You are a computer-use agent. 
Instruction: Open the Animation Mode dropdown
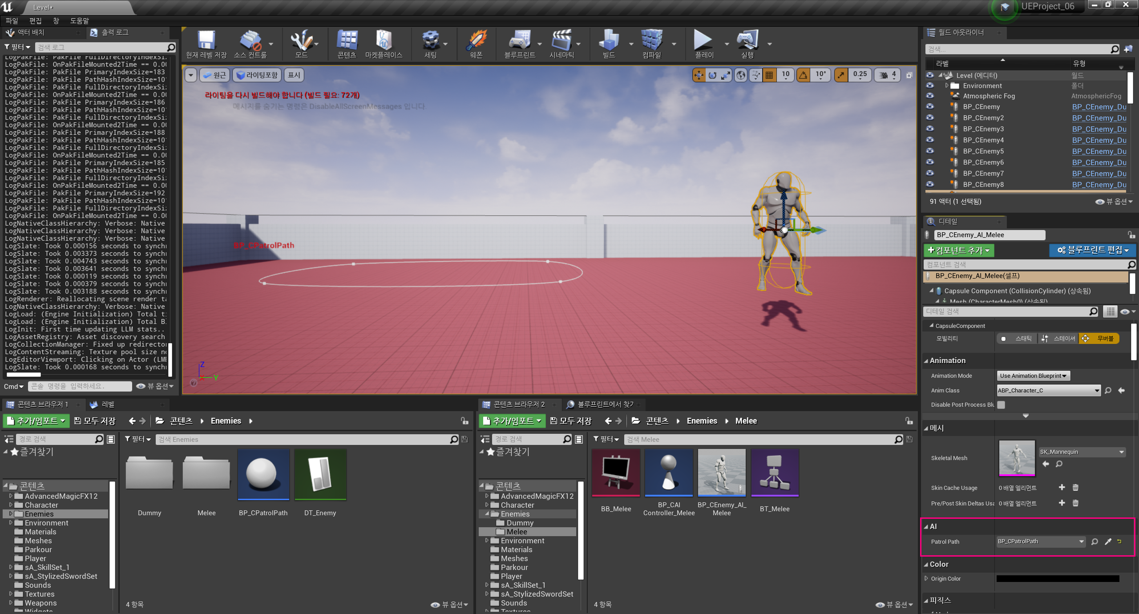(x=1033, y=376)
